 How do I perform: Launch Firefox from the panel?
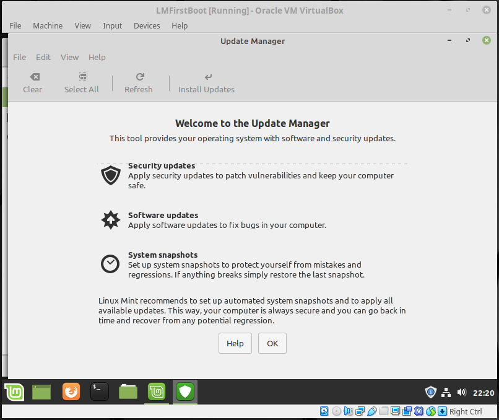71,392
